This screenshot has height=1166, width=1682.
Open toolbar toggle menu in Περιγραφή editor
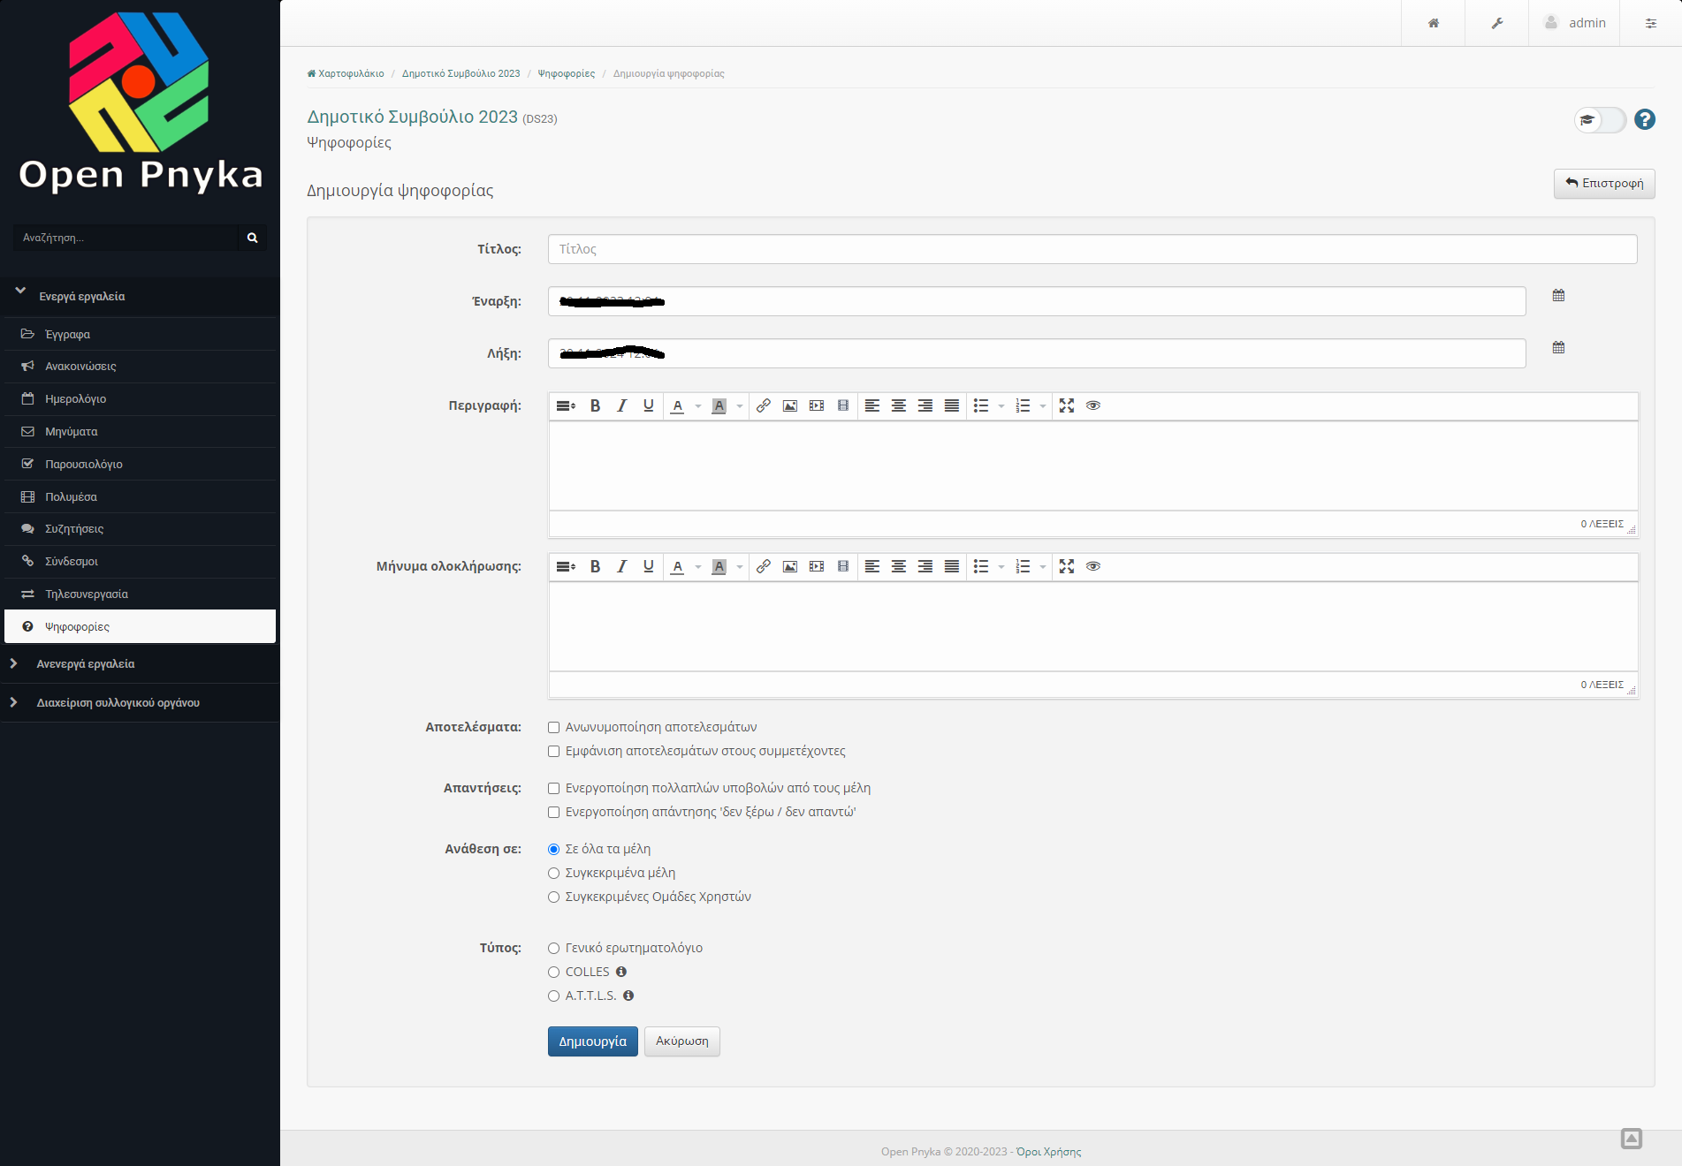pos(566,405)
